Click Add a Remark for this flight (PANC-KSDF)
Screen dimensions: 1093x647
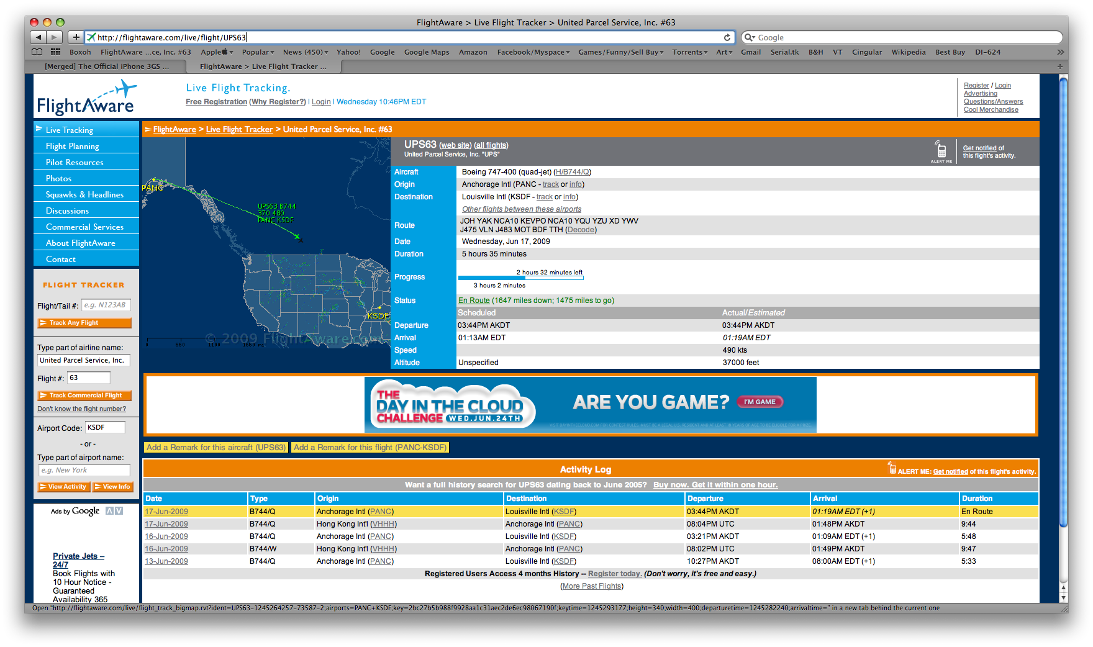pos(370,447)
